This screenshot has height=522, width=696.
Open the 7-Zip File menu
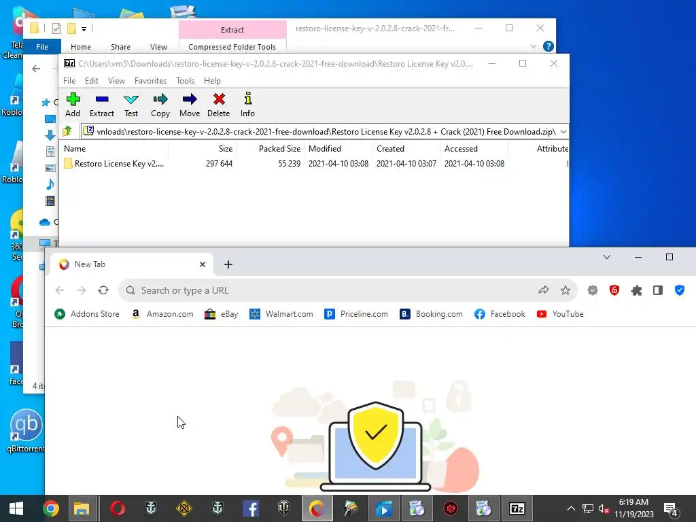click(x=69, y=81)
